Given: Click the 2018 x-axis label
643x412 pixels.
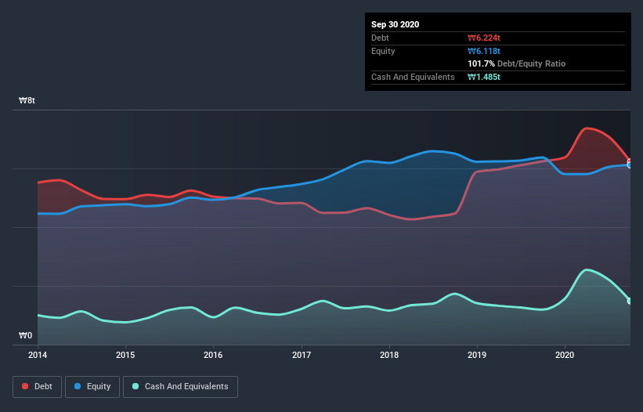Looking at the screenshot, I should [389, 355].
